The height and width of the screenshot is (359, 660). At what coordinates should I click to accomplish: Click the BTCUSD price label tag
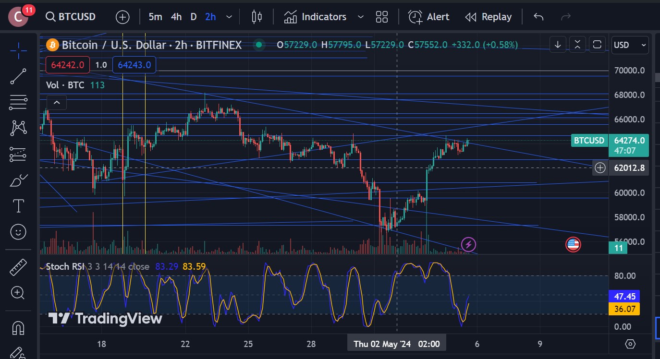coord(589,141)
